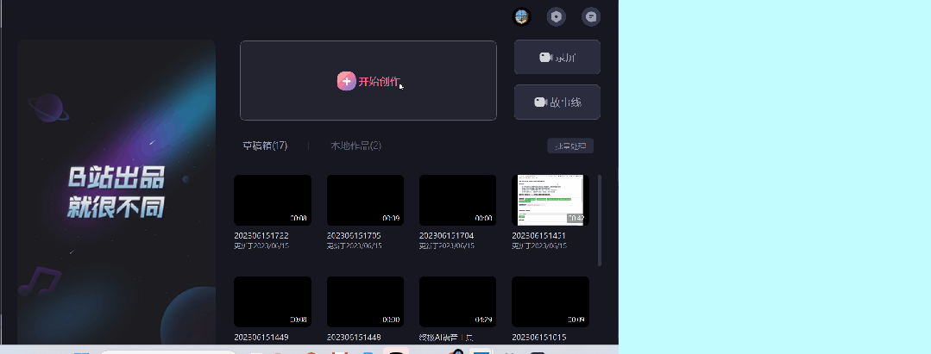The image size is (931, 354).
Task: Open the 终极AI语音 draft thumbnail
Action: [x=458, y=301]
